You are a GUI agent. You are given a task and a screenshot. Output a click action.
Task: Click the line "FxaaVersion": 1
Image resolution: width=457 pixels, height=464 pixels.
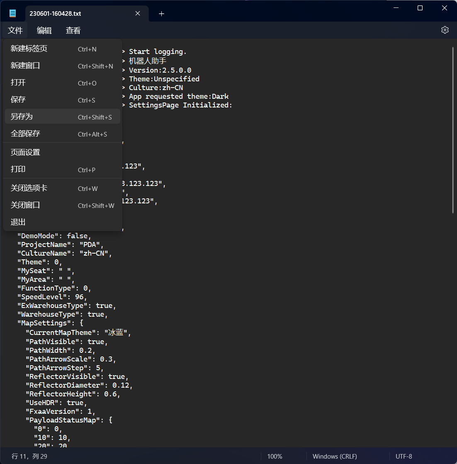pos(60,412)
